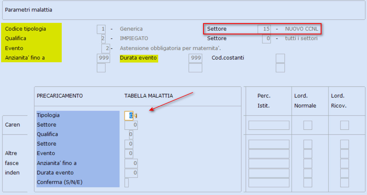Screen dimensions: 367x195
Task: Select the Evento field beside Astensione obbligatoria
Action: point(106,48)
